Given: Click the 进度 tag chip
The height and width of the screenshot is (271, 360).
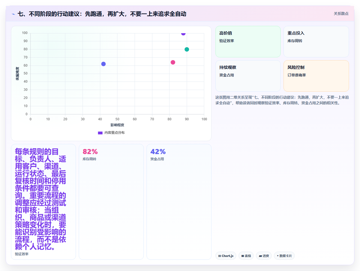Looking at the screenshot, I should pos(264,256).
